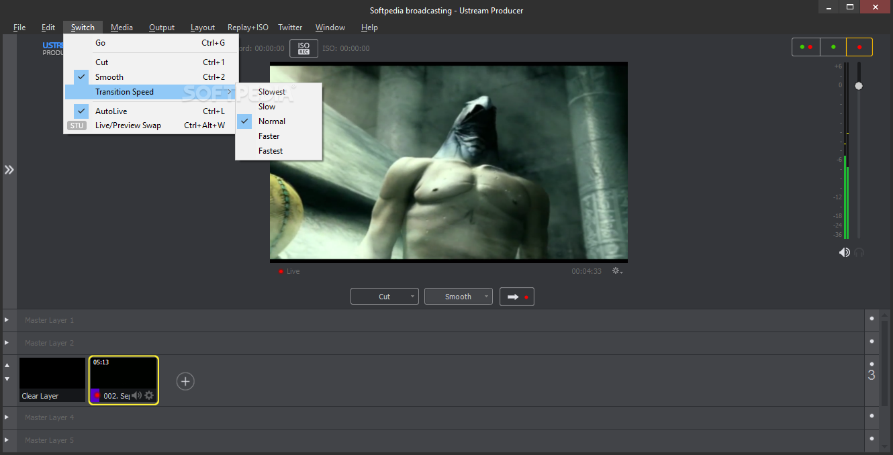
Task: Open the Layout menu
Action: [203, 28]
